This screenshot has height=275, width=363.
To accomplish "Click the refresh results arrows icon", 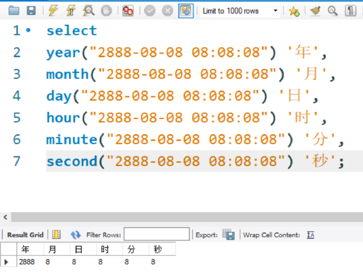I will (x=76, y=235).
